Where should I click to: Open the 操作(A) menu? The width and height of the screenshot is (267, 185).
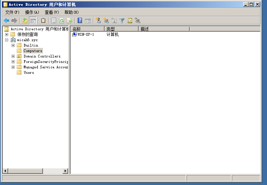coord(32,12)
